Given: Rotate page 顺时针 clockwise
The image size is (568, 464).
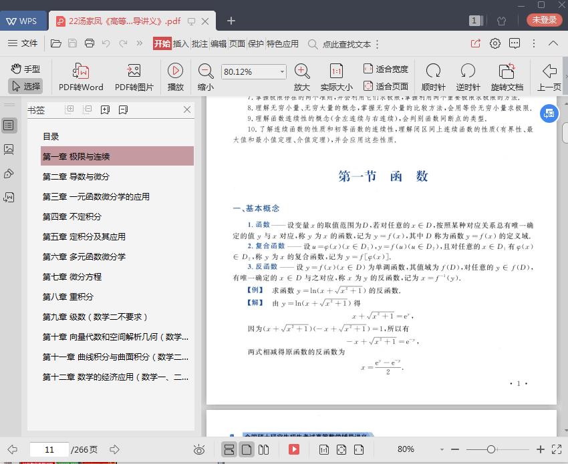Looking at the screenshot, I should point(433,77).
